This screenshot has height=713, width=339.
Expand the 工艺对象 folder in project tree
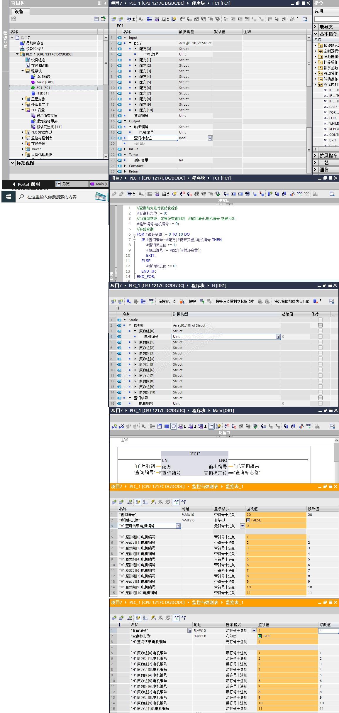click(23, 99)
